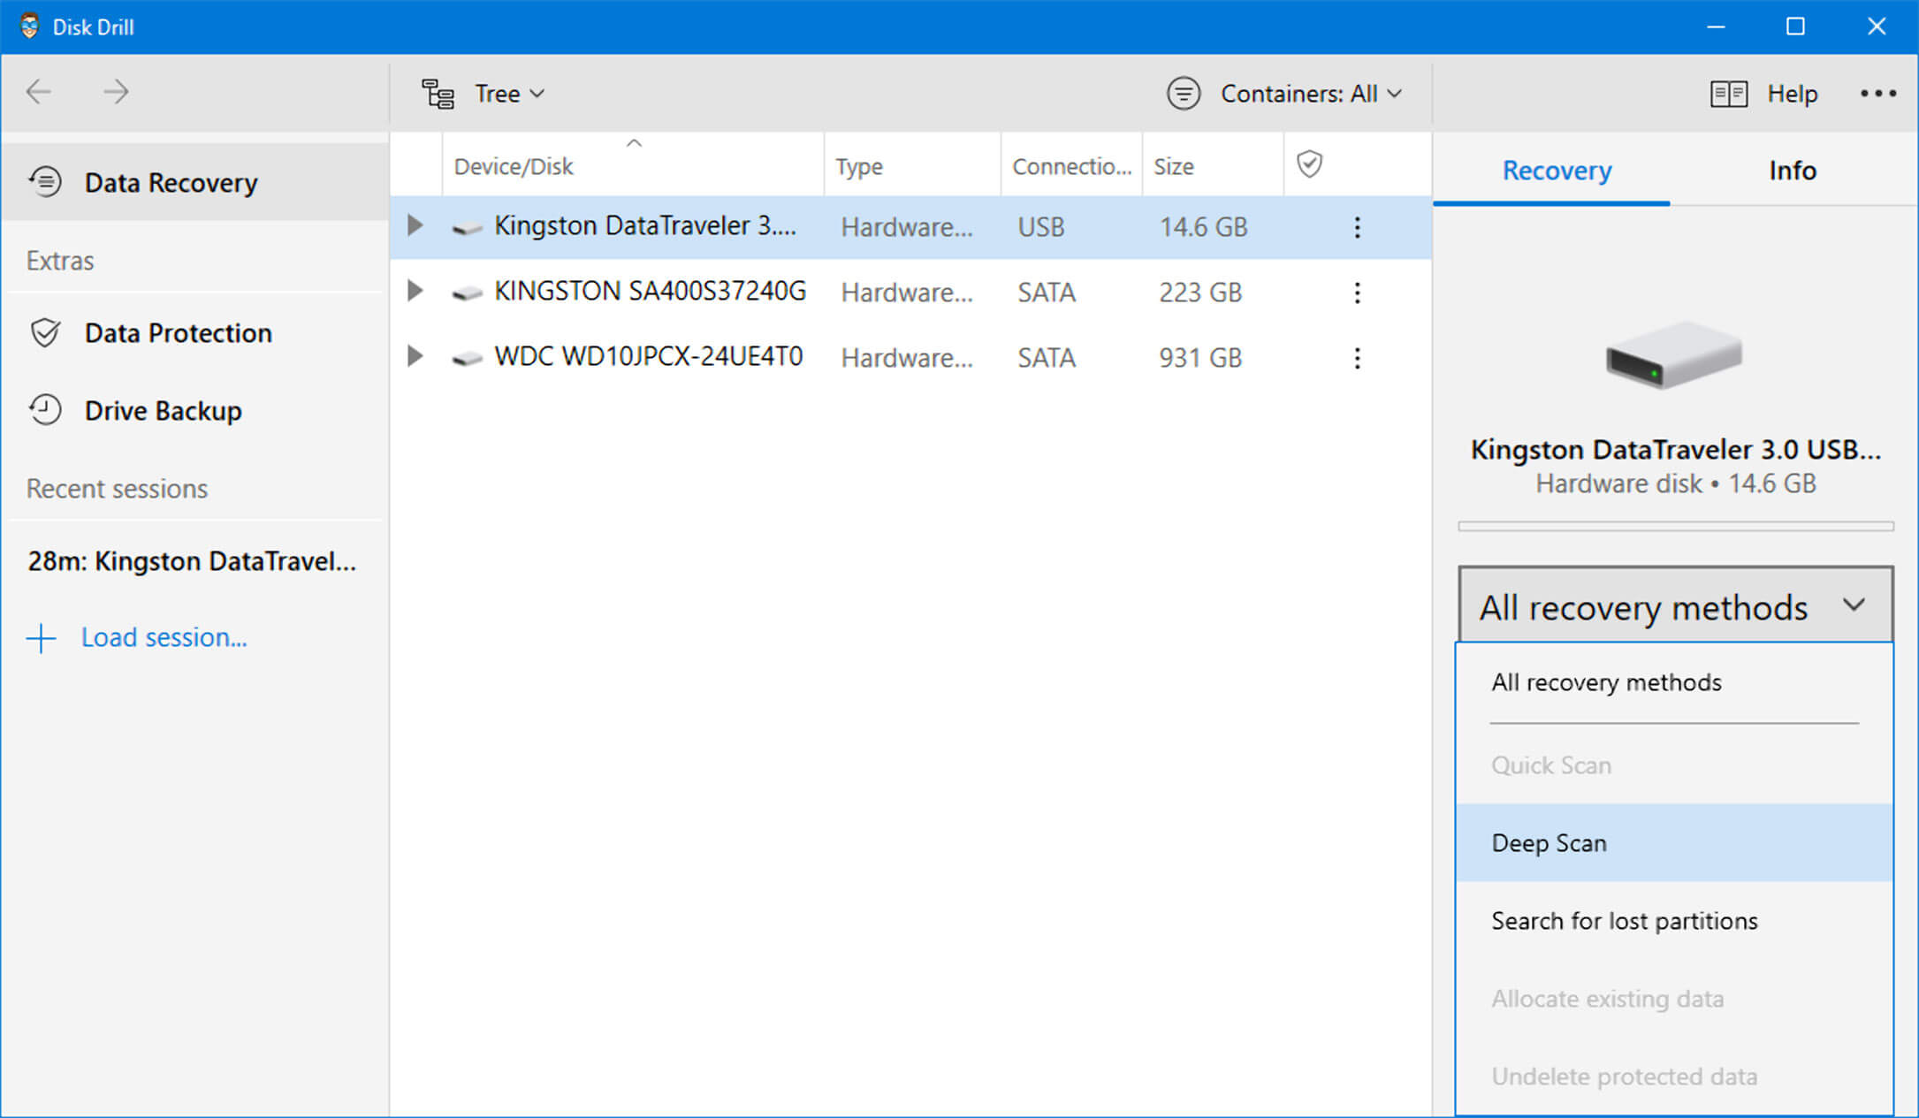Click the Disk Drill app logo in title bar

29,27
